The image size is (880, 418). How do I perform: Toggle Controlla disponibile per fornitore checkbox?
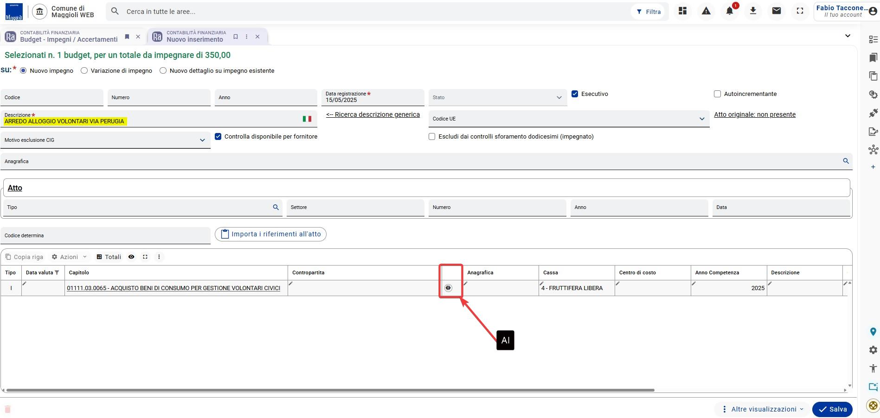pos(218,136)
